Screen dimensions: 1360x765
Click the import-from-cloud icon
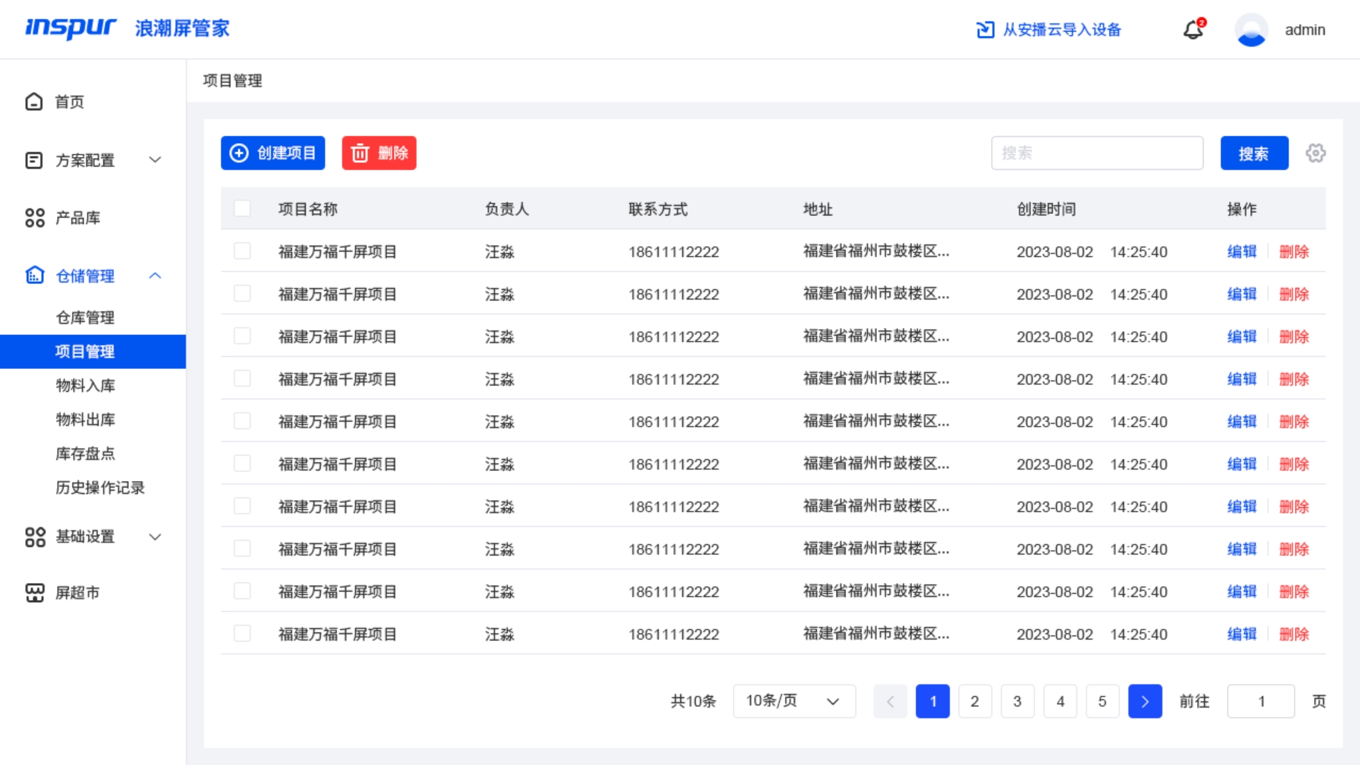[x=985, y=30]
